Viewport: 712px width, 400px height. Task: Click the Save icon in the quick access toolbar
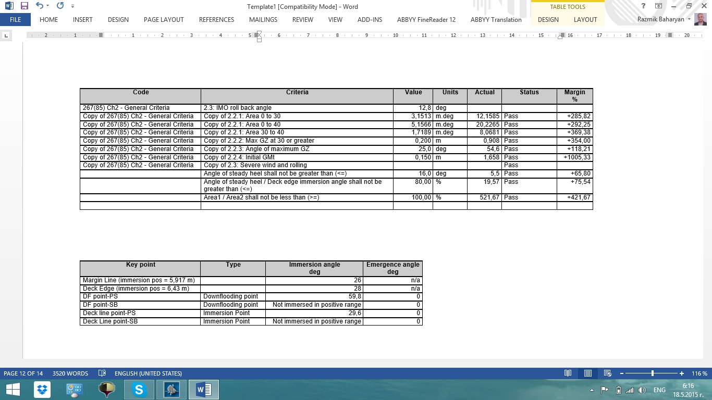(x=24, y=6)
